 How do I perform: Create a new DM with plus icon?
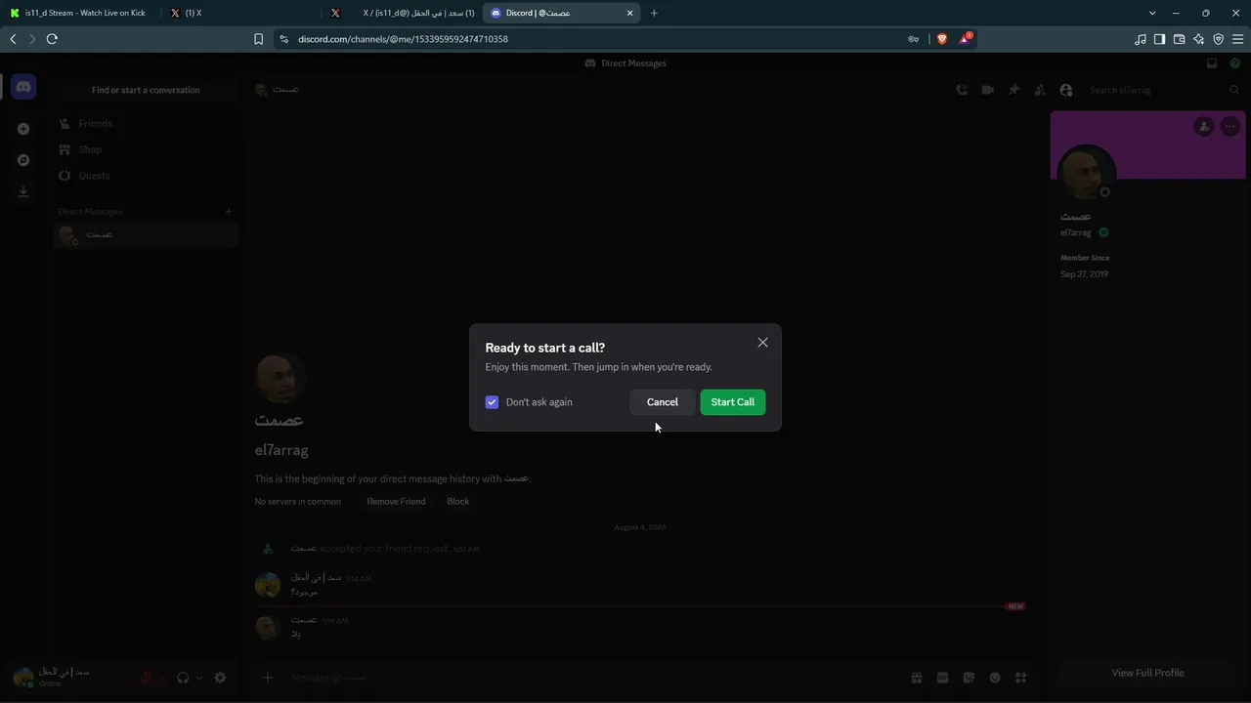coord(229,212)
